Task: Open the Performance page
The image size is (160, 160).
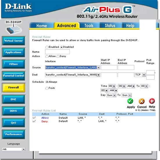Action: pyautogui.click(x=13, y=134)
